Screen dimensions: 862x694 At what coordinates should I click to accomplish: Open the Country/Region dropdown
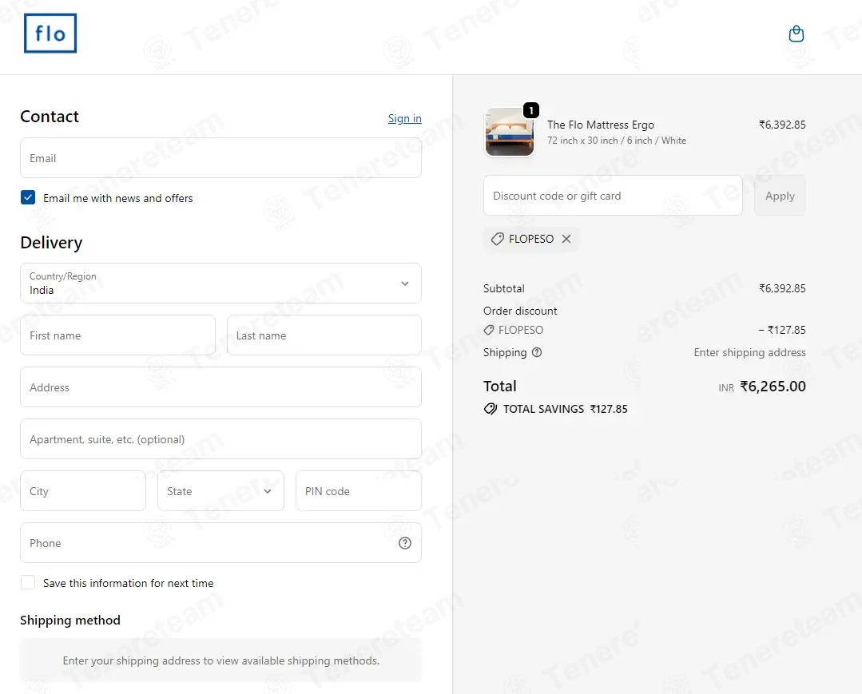(221, 283)
